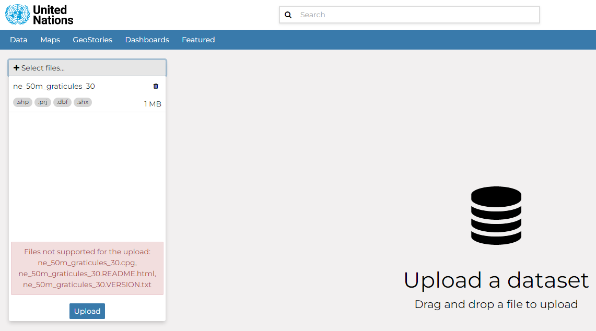Image resolution: width=596 pixels, height=331 pixels.
Task: Click the United Nations logo
Action: [x=39, y=15]
